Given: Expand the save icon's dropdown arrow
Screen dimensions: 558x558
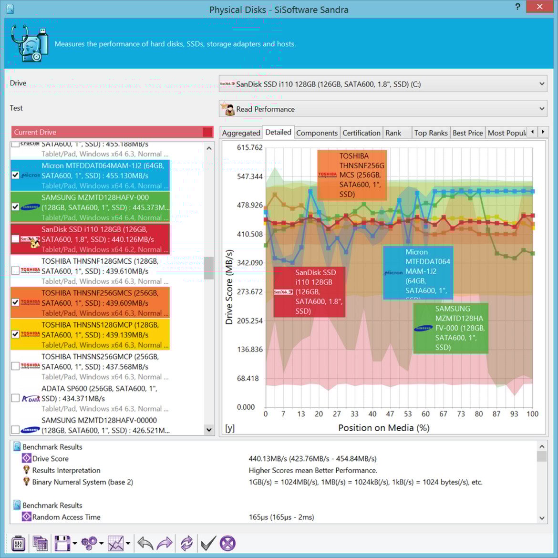Looking at the screenshot, I should pos(75,543).
